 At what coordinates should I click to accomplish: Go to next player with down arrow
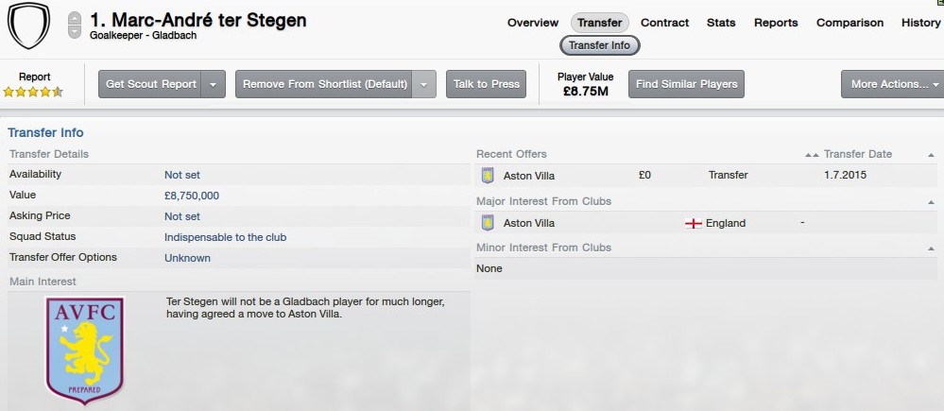pyautogui.click(x=75, y=33)
